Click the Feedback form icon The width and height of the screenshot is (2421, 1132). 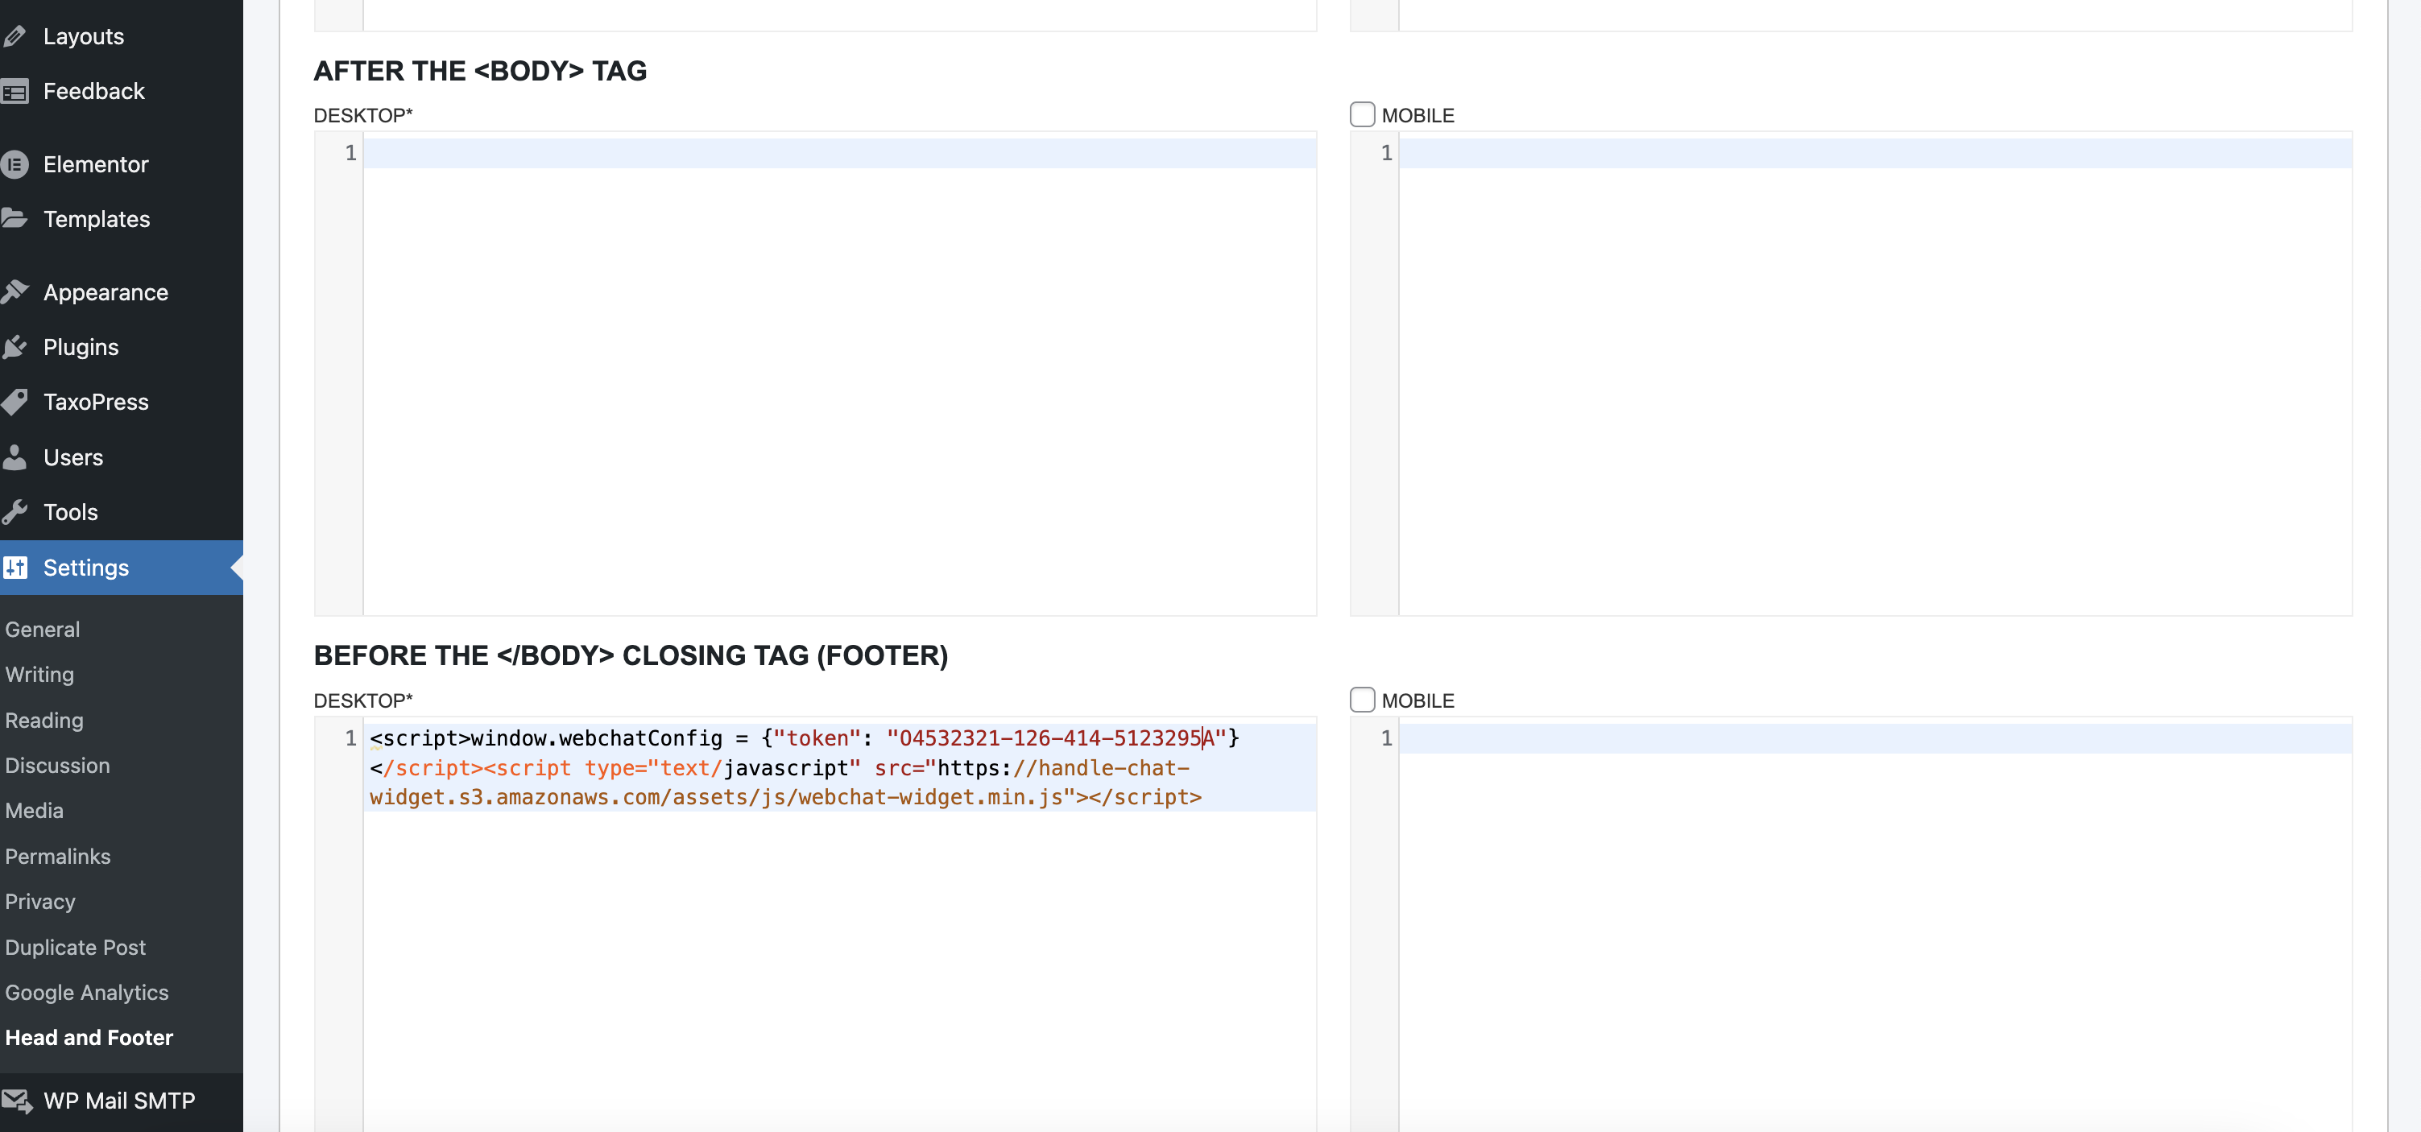tap(14, 92)
